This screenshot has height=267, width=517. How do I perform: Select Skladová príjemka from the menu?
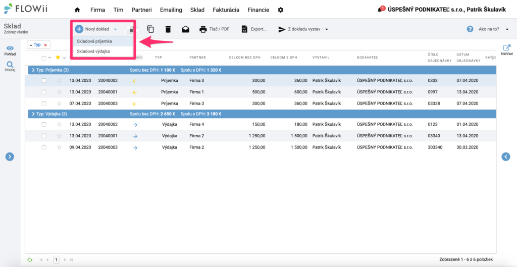coord(103,41)
